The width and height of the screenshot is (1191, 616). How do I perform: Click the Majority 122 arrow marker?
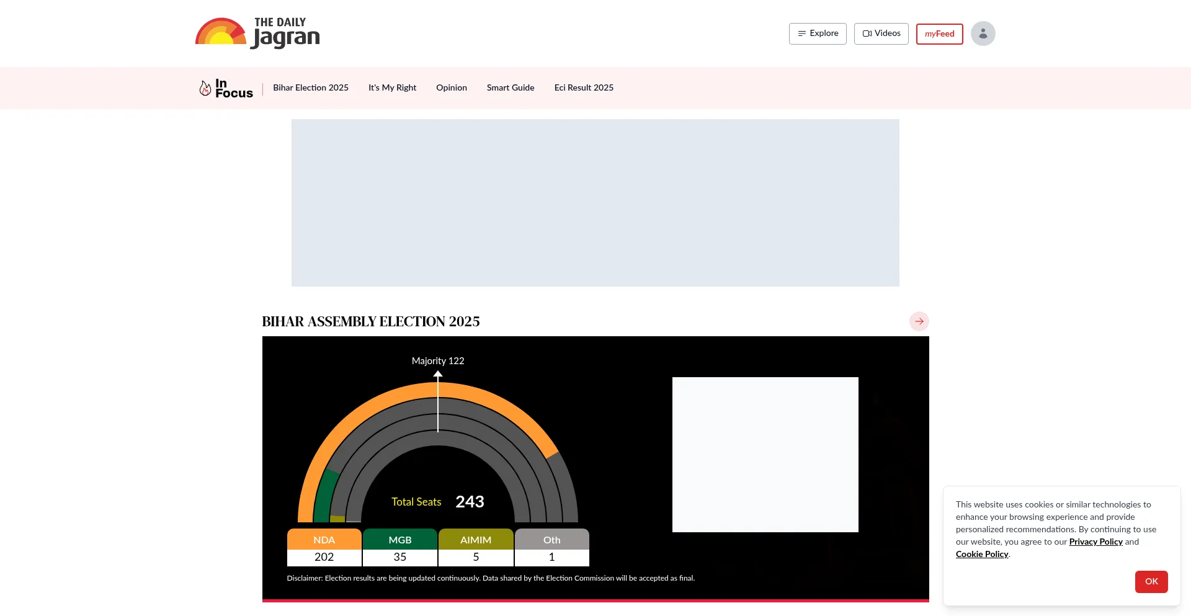[438, 375]
